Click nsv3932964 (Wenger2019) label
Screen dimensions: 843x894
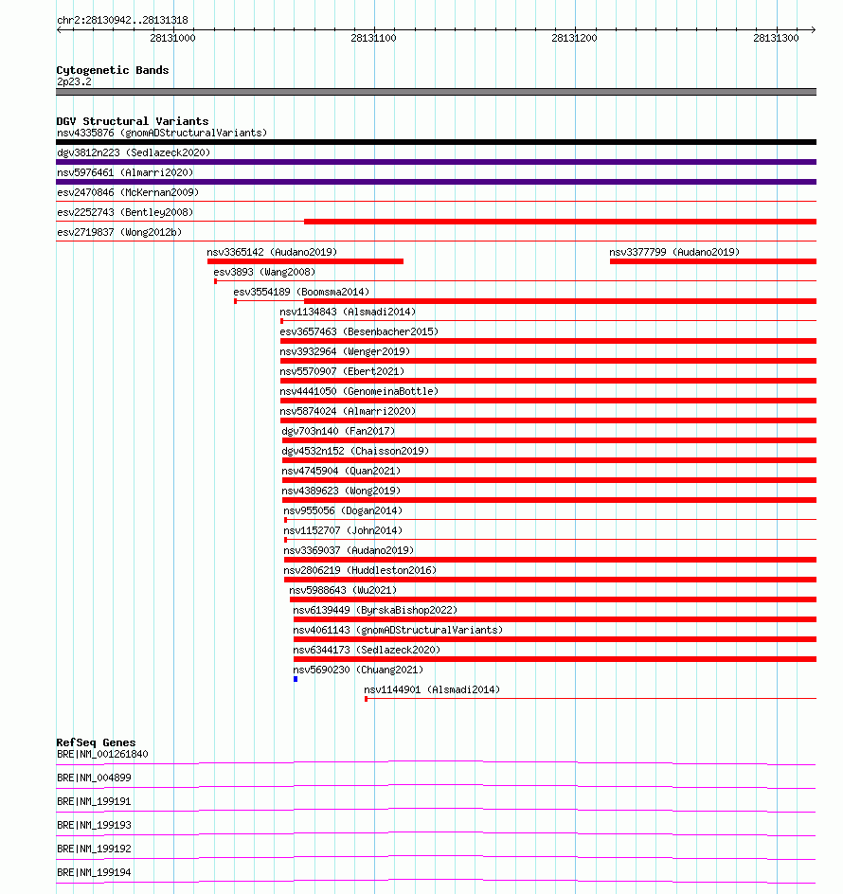(x=345, y=351)
